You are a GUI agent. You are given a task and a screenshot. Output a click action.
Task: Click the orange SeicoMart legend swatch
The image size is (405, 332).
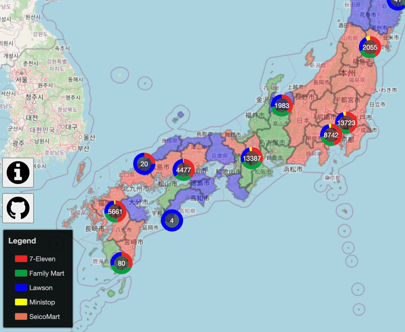(x=21, y=316)
